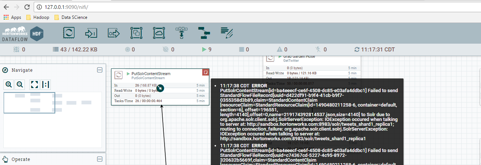Fit the flow to screen in Navigate panel
This screenshot has height=165, width=481.
34,84
